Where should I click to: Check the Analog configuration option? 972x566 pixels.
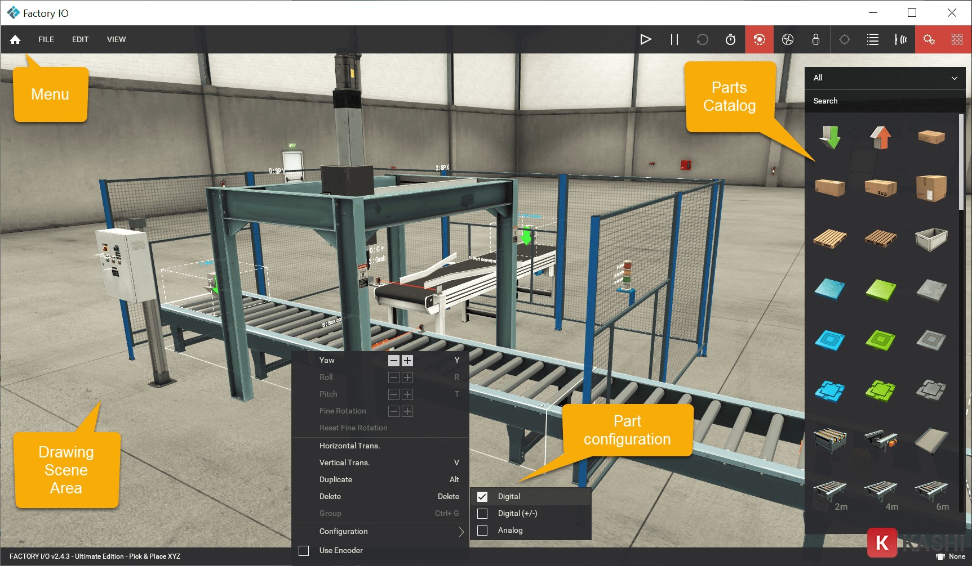pos(482,531)
